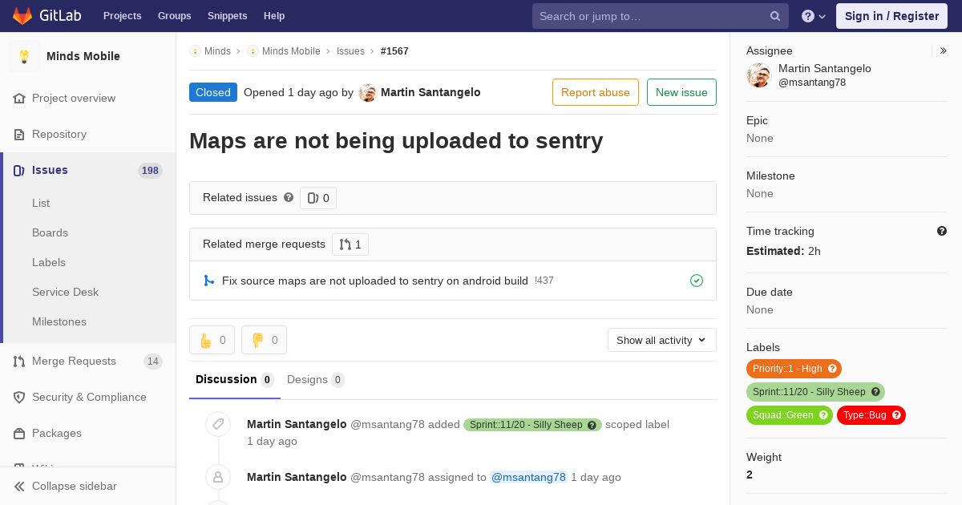The image size is (962, 505).
Task: Click the Collapse sidebar chevrons icon
Action: (x=19, y=487)
